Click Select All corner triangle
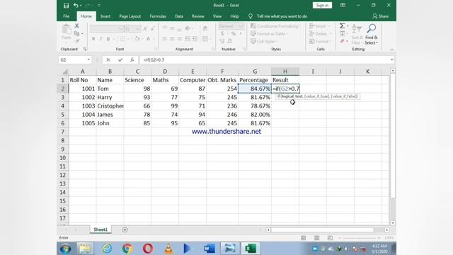The height and width of the screenshot is (255, 453). [65, 72]
